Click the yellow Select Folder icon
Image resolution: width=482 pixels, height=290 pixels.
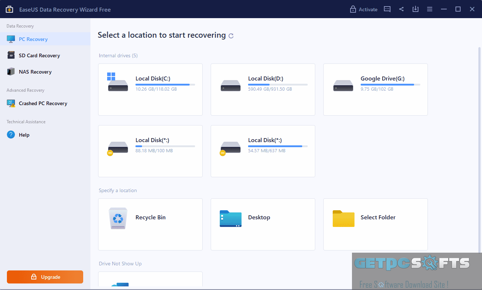[x=344, y=219]
